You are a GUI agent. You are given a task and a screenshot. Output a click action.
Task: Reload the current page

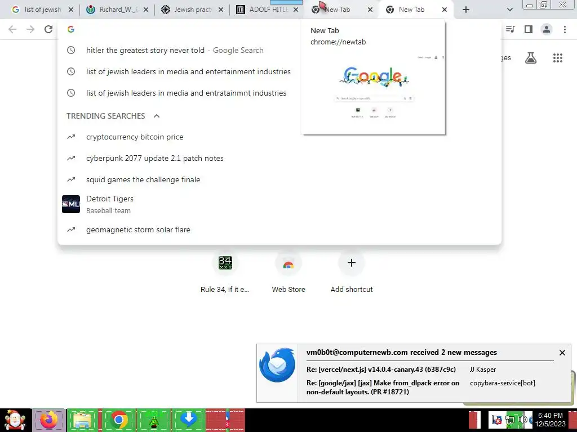click(x=48, y=29)
